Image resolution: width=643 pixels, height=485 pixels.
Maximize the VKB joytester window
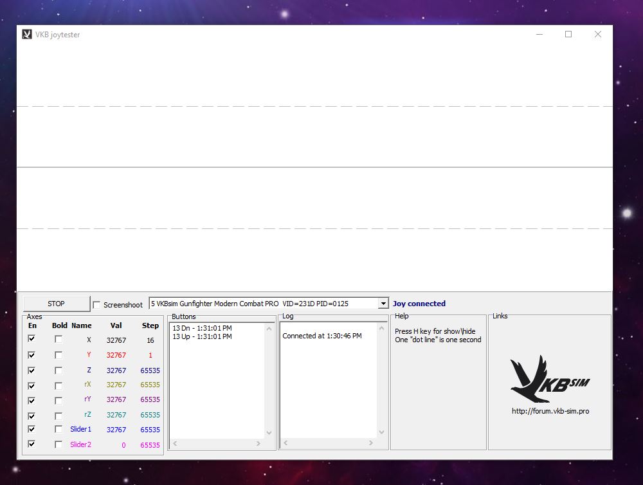pos(568,35)
